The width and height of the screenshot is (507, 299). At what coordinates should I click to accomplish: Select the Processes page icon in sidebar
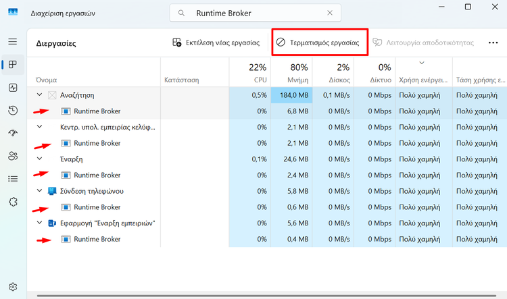[x=13, y=65]
